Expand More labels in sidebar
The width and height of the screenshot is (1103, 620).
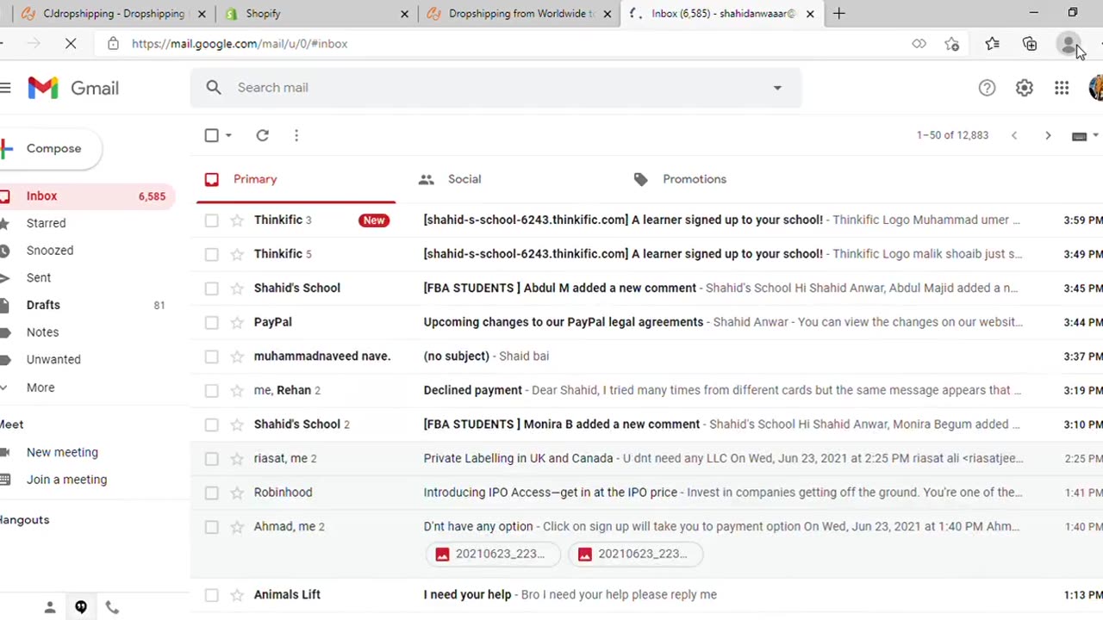[x=41, y=387]
